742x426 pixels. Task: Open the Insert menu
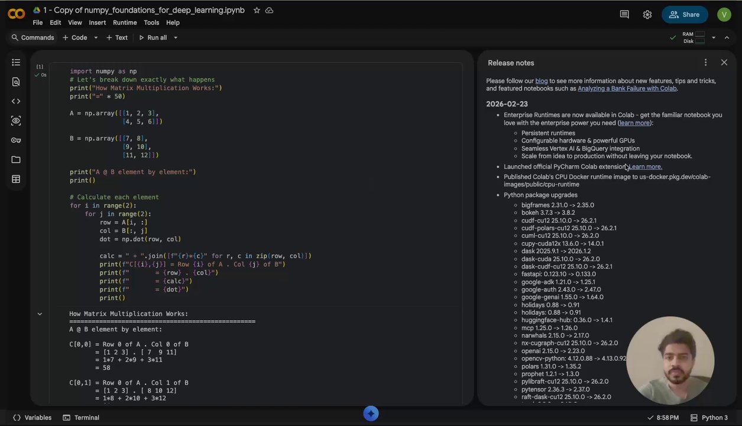coord(98,22)
